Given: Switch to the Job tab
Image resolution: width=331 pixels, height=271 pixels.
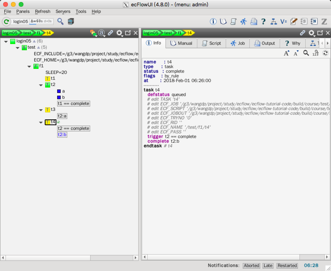Looking at the screenshot, I should click(238, 43).
